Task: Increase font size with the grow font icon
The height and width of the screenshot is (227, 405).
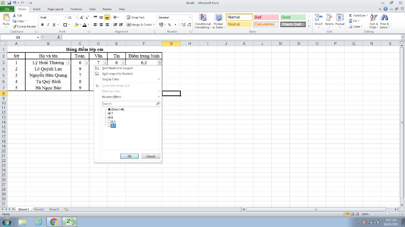Action: (x=81, y=17)
